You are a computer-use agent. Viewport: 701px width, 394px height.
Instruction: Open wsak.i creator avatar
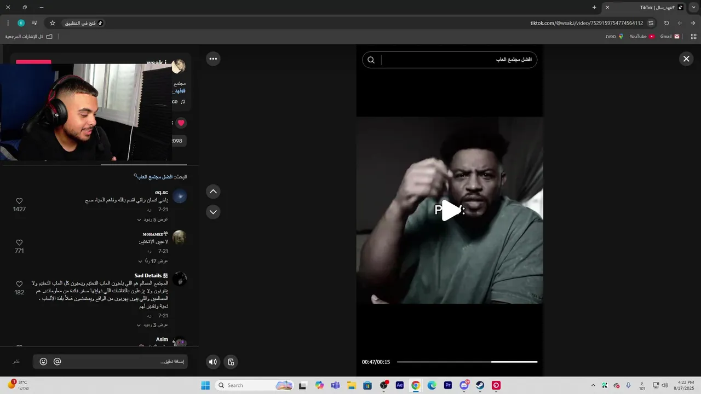point(179,67)
